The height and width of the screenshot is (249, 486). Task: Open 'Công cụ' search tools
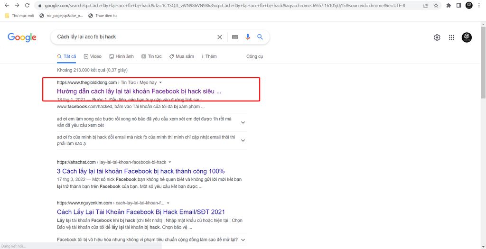point(255,56)
